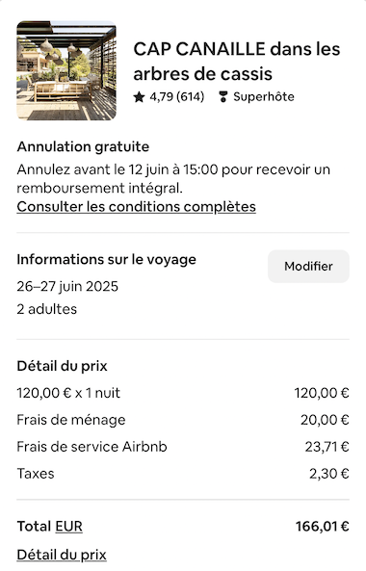The height and width of the screenshot is (571, 366).
Task: Click the Frais de ménage line
Action: point(183,420)
